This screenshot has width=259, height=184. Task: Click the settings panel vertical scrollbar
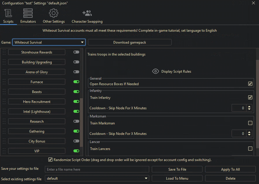coord(258,104)
